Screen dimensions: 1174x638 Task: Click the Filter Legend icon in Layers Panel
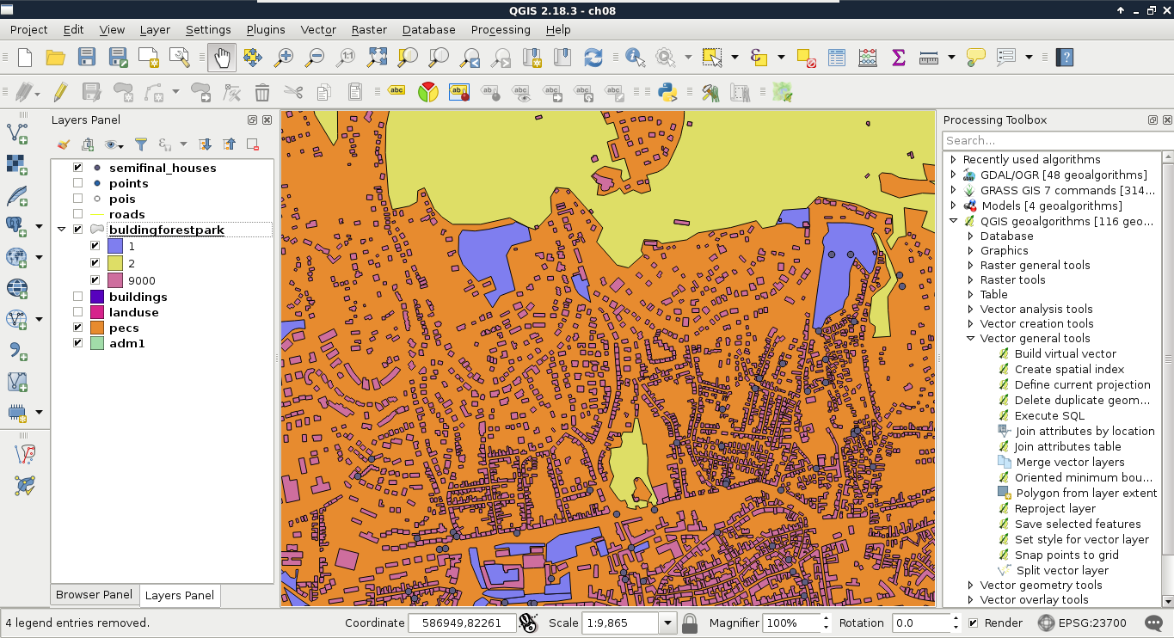(141, 144)
